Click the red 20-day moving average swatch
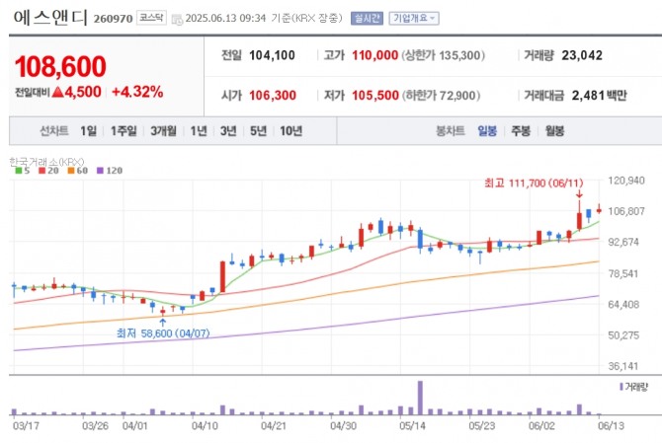This screenshot has width=662, height=443. click(41, 171)
